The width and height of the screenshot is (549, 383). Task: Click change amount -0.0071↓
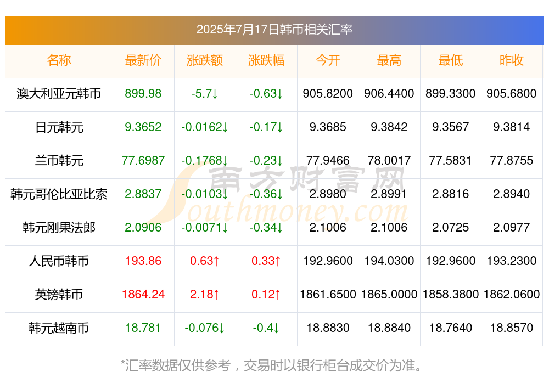205,228
